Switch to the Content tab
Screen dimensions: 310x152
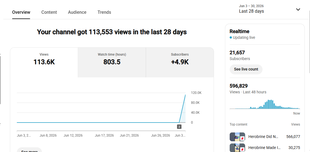tap(49, 12)
